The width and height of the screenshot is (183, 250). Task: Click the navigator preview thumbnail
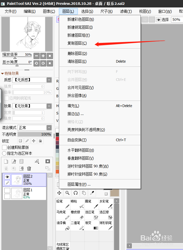point(27,34)
